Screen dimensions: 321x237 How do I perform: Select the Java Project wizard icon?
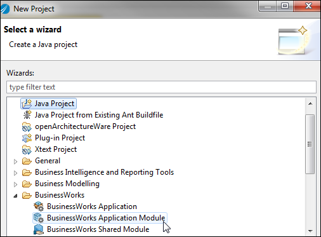[x=27, y=104]
